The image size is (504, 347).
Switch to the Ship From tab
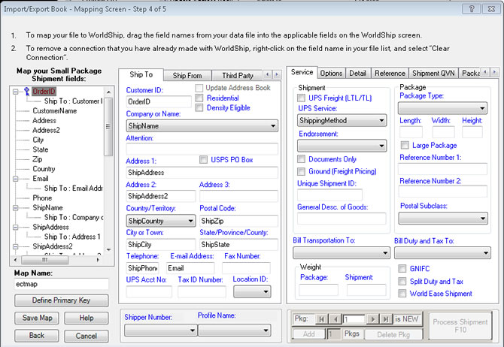188,75
